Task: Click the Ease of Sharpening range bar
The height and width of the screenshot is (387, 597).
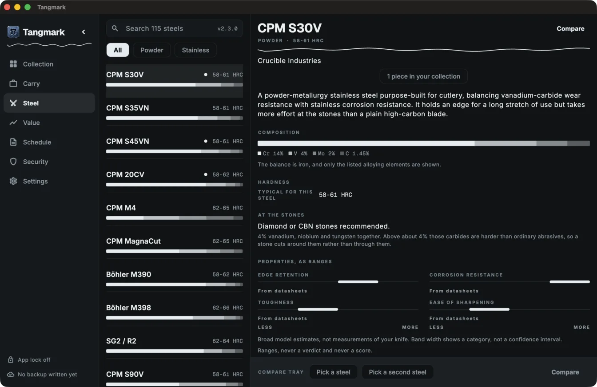Action: tap(509, 309)
